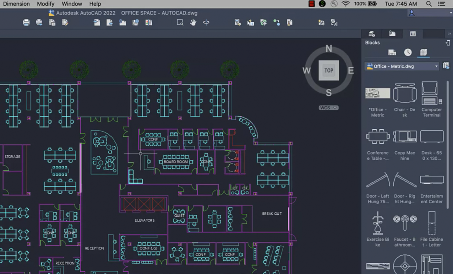Activate the Zoom Window tool

click(x=180, y=22)
